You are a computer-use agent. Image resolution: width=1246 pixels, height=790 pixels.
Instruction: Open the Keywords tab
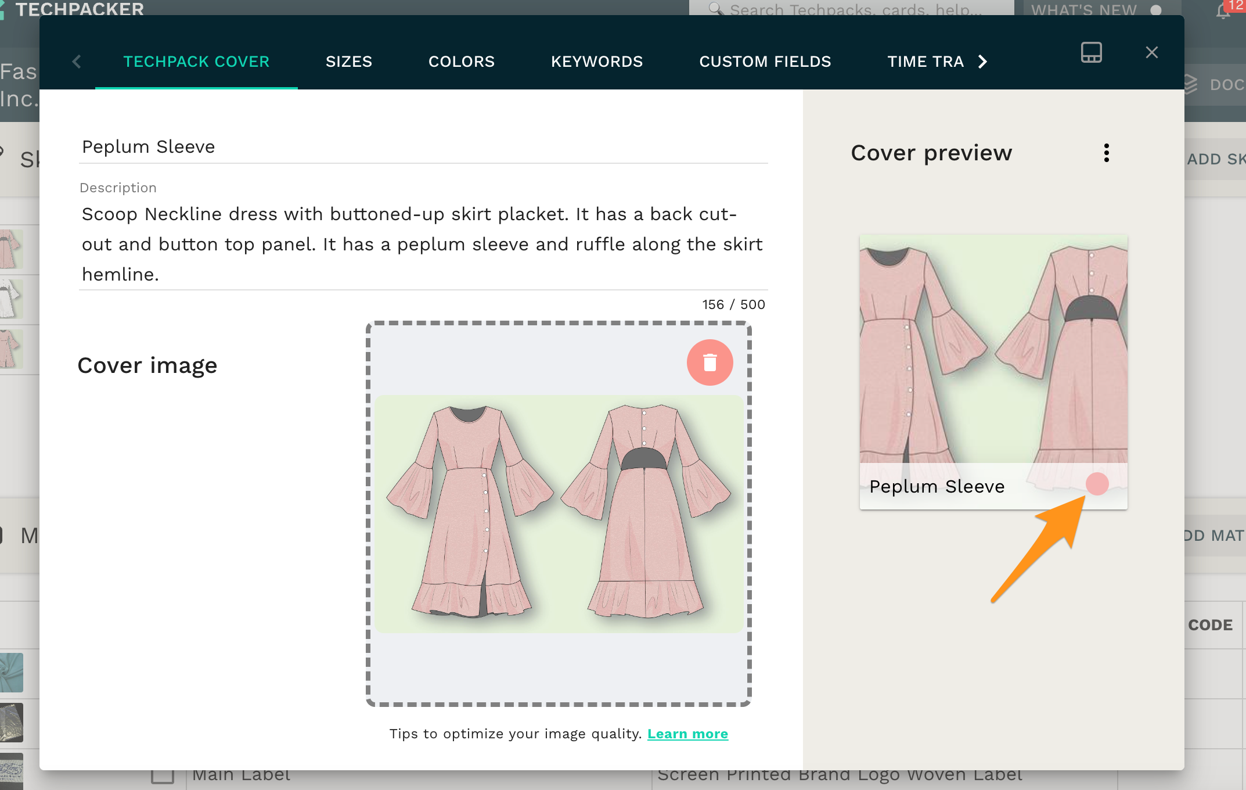coord(596,62)
